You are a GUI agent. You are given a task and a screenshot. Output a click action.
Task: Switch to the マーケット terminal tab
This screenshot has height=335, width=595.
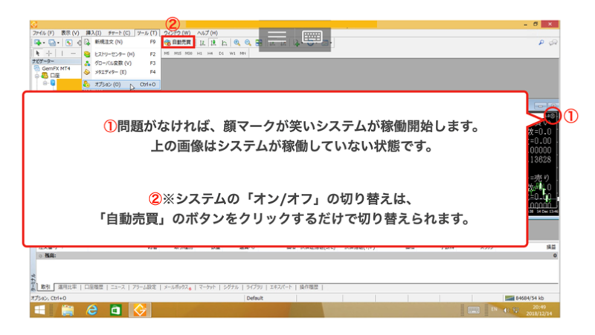(208, 287)
